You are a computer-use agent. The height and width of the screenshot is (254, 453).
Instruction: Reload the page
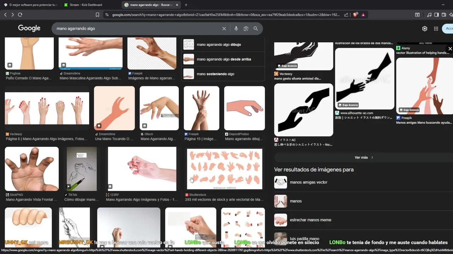tap(20, 15)
